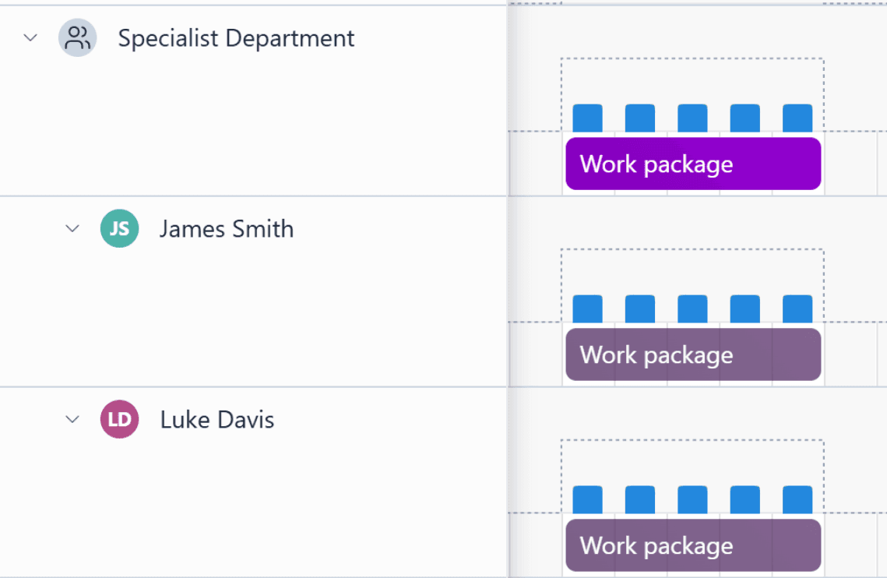The image size is (887, 578).
Task: Click last blue capacity block in Specialist Department
Action: (797, 118)
